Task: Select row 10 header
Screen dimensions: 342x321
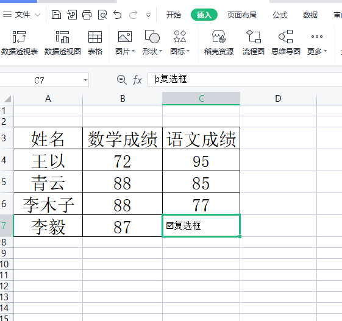Action: [x=7, y=264]
